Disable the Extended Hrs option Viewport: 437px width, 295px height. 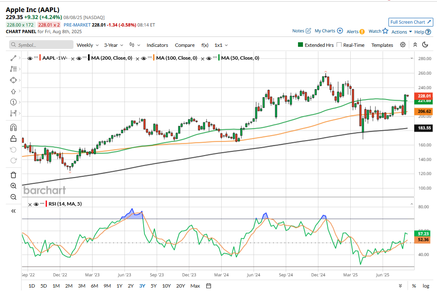tap(300, 44)
